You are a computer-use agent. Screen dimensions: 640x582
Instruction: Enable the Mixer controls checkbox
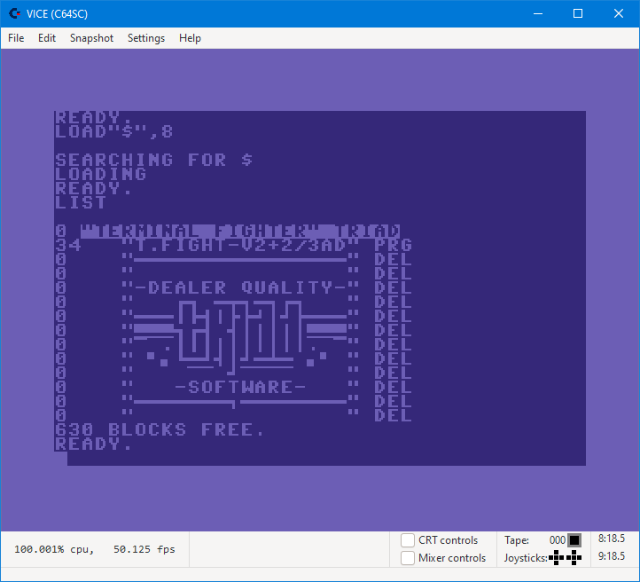pos(408,558)
